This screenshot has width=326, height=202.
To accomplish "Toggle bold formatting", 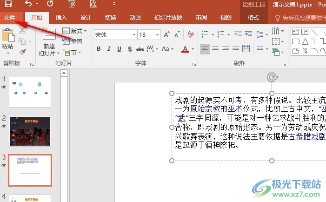I will pyautogui.click(x=99, y=49).
